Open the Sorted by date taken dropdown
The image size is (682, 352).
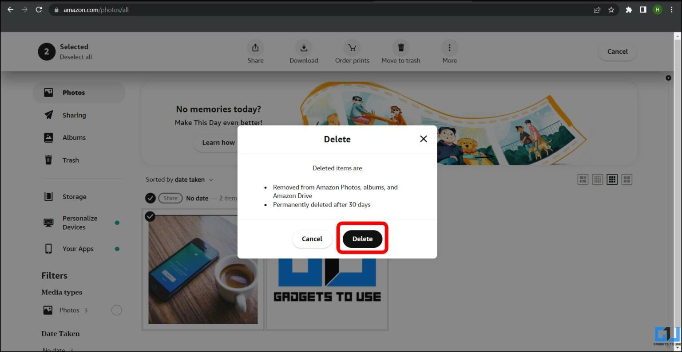click(x=180, y=180)
